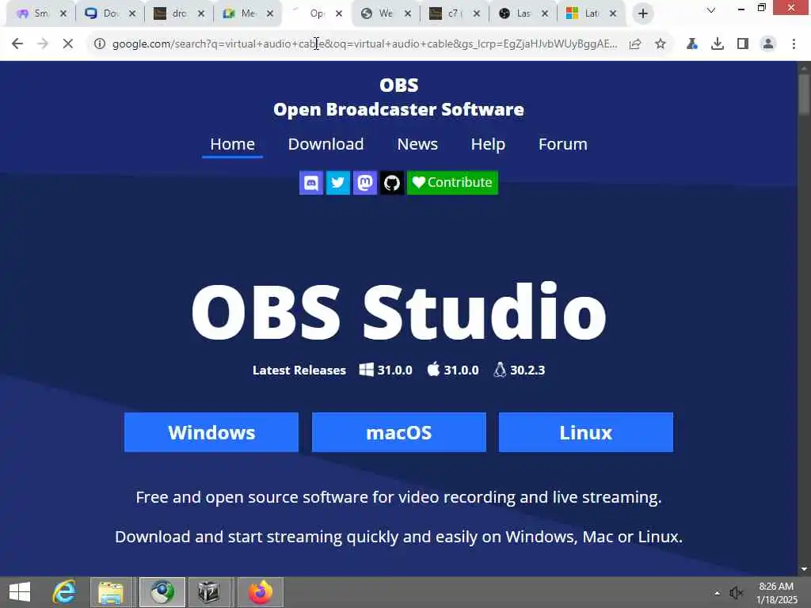Click the Windows 31.0.0 release version
The width and height of the screenshot is (811, 608).
point(386,370)
